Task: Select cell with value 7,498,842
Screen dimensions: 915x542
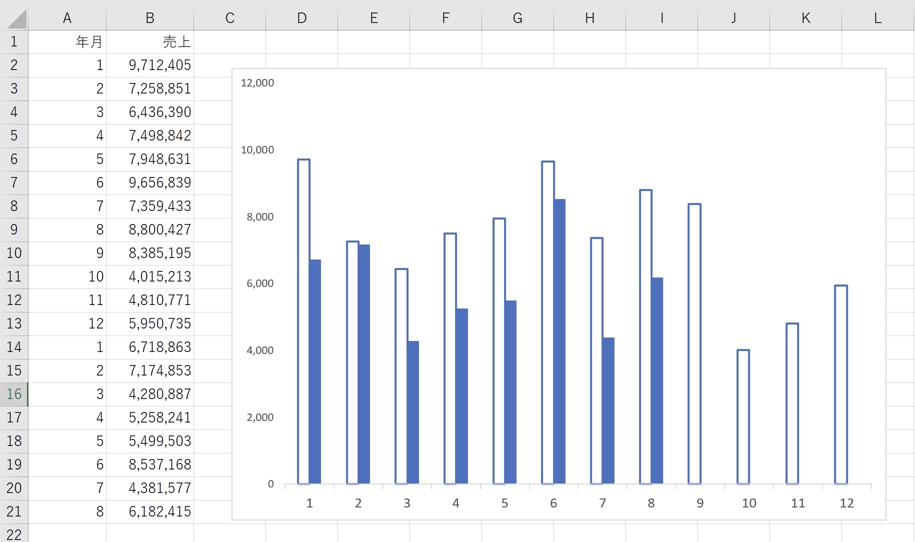Action: (x=150, y=136)
